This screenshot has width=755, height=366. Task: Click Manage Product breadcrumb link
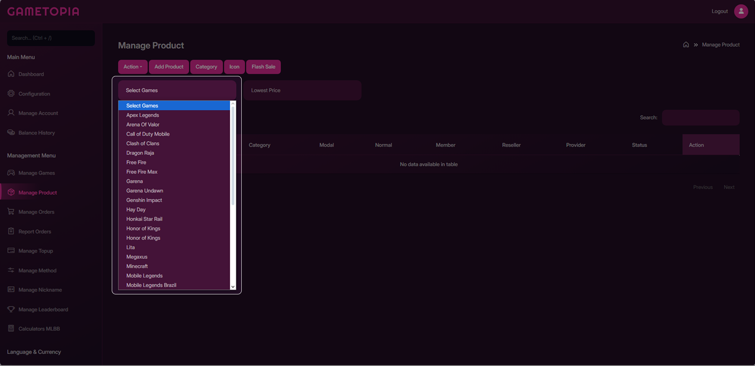(x=721, y=44)
